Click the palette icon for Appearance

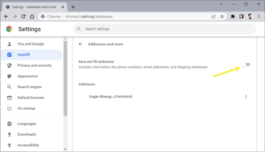[9, 76]
